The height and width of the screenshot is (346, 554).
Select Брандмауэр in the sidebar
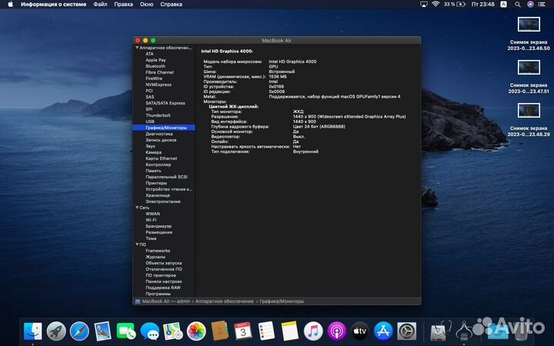pos(159,226)
